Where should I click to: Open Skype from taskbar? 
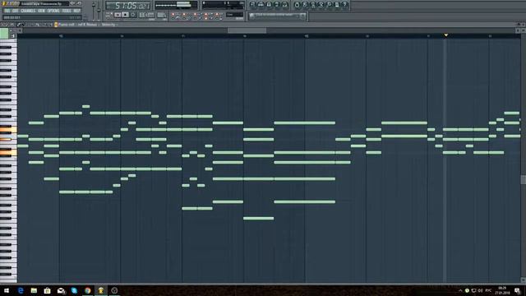(74, 290)
